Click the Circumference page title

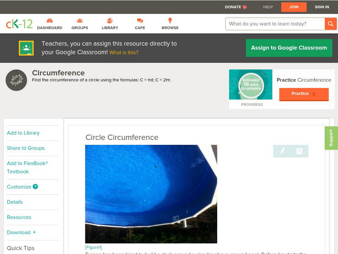click(58, 73)
